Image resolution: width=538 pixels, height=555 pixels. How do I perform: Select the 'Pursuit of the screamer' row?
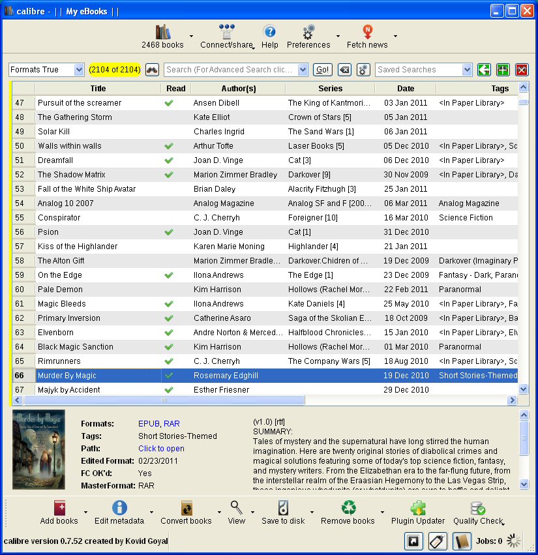point(265,103)
